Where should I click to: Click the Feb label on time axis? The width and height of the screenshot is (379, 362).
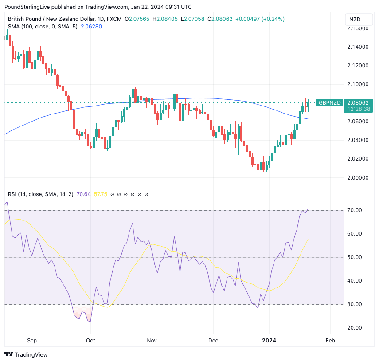point(330,341)
